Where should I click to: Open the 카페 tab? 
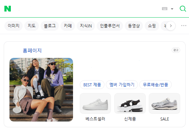click(68, 26)
